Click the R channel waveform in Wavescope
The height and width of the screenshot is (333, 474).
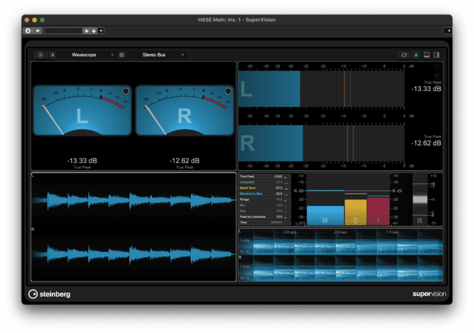[133, 254]
